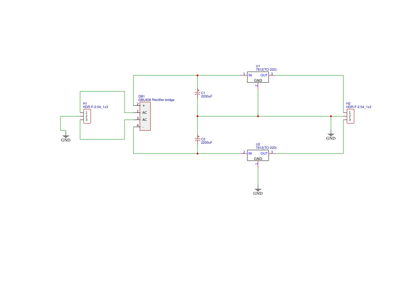The image size is (416, 294).
Task: Click the 'U1' designator label
Action: point(258,66)
